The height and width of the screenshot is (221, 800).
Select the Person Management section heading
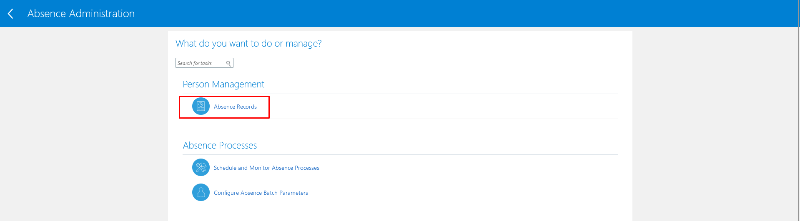(x=223, y=84)
